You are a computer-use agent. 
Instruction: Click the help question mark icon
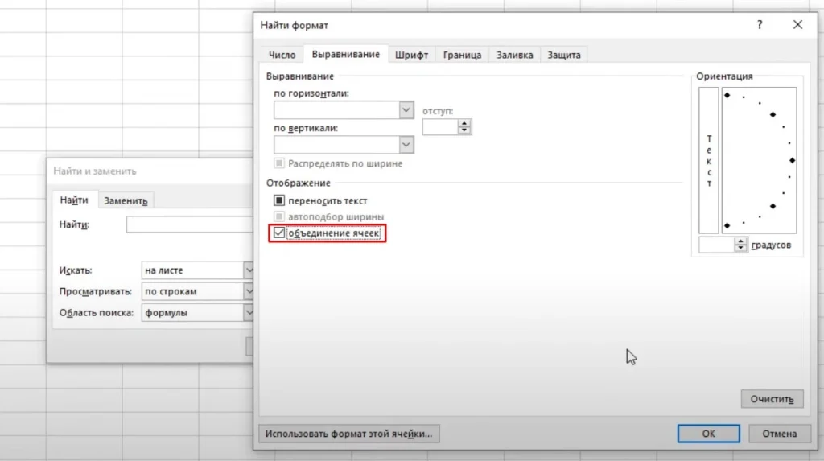click(x=760, y=26)
